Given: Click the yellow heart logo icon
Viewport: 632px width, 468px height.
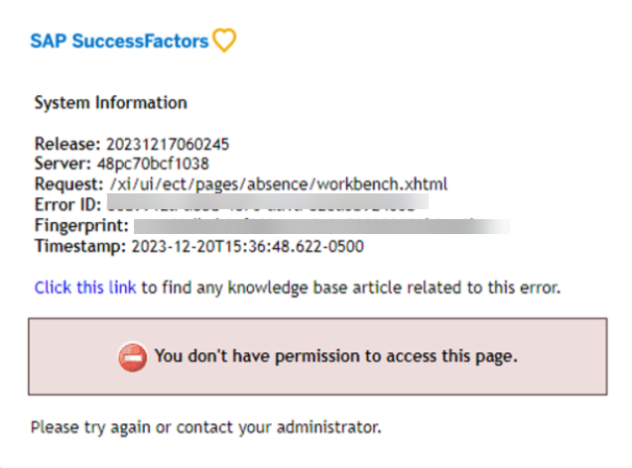Looking at the screenshot, I should [x=224, y=41].
